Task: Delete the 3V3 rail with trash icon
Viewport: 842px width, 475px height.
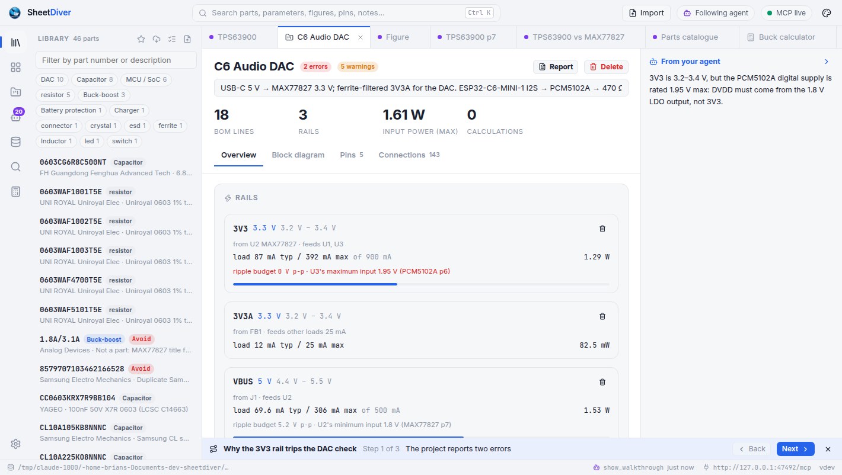Action: (x=602, y=229)
